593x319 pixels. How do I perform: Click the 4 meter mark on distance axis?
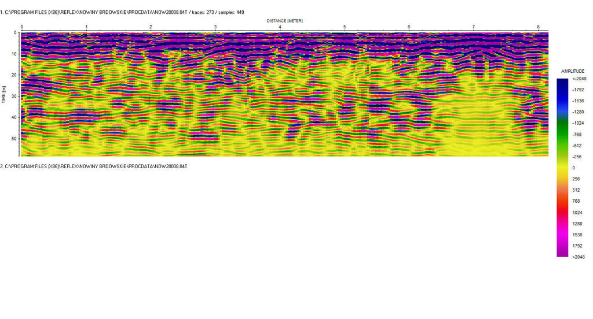pos(280,27)
